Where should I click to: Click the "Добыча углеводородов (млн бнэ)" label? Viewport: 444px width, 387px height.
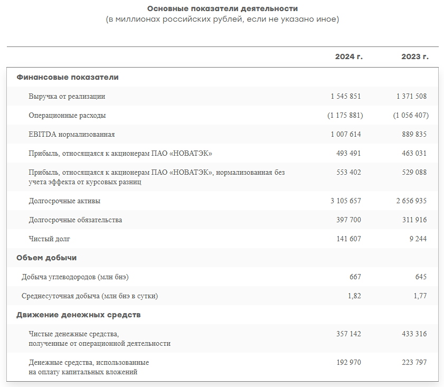point(75,277)
